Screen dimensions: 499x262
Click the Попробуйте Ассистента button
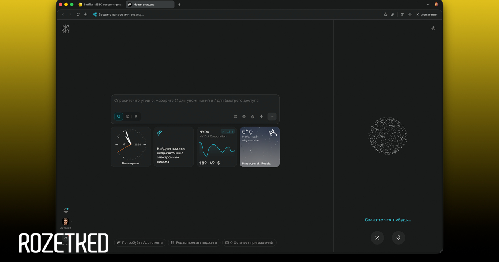coord(140,242)
